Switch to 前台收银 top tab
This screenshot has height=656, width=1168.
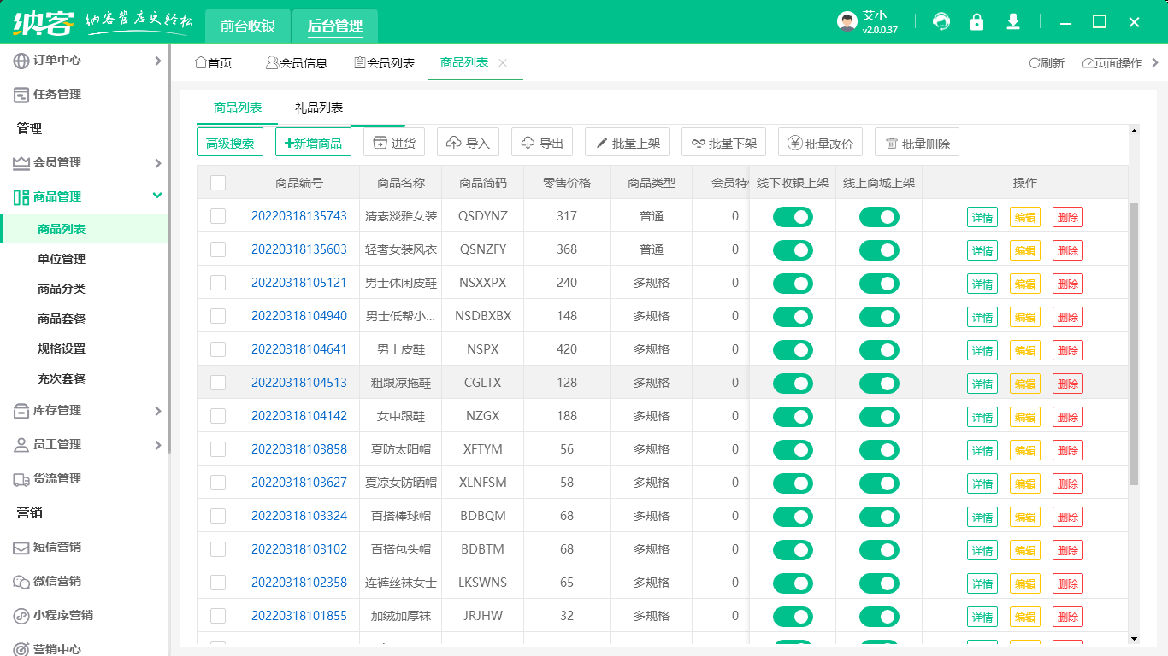click(x=248, y=26)
